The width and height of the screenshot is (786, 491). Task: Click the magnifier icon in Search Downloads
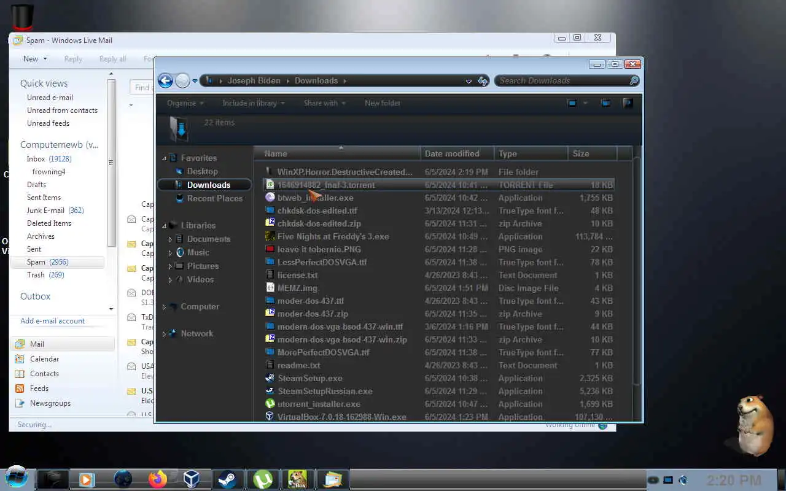click(x=634, y=80)
